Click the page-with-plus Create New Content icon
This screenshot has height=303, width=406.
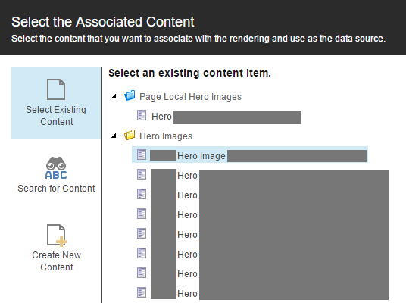[x=57, y=235]
